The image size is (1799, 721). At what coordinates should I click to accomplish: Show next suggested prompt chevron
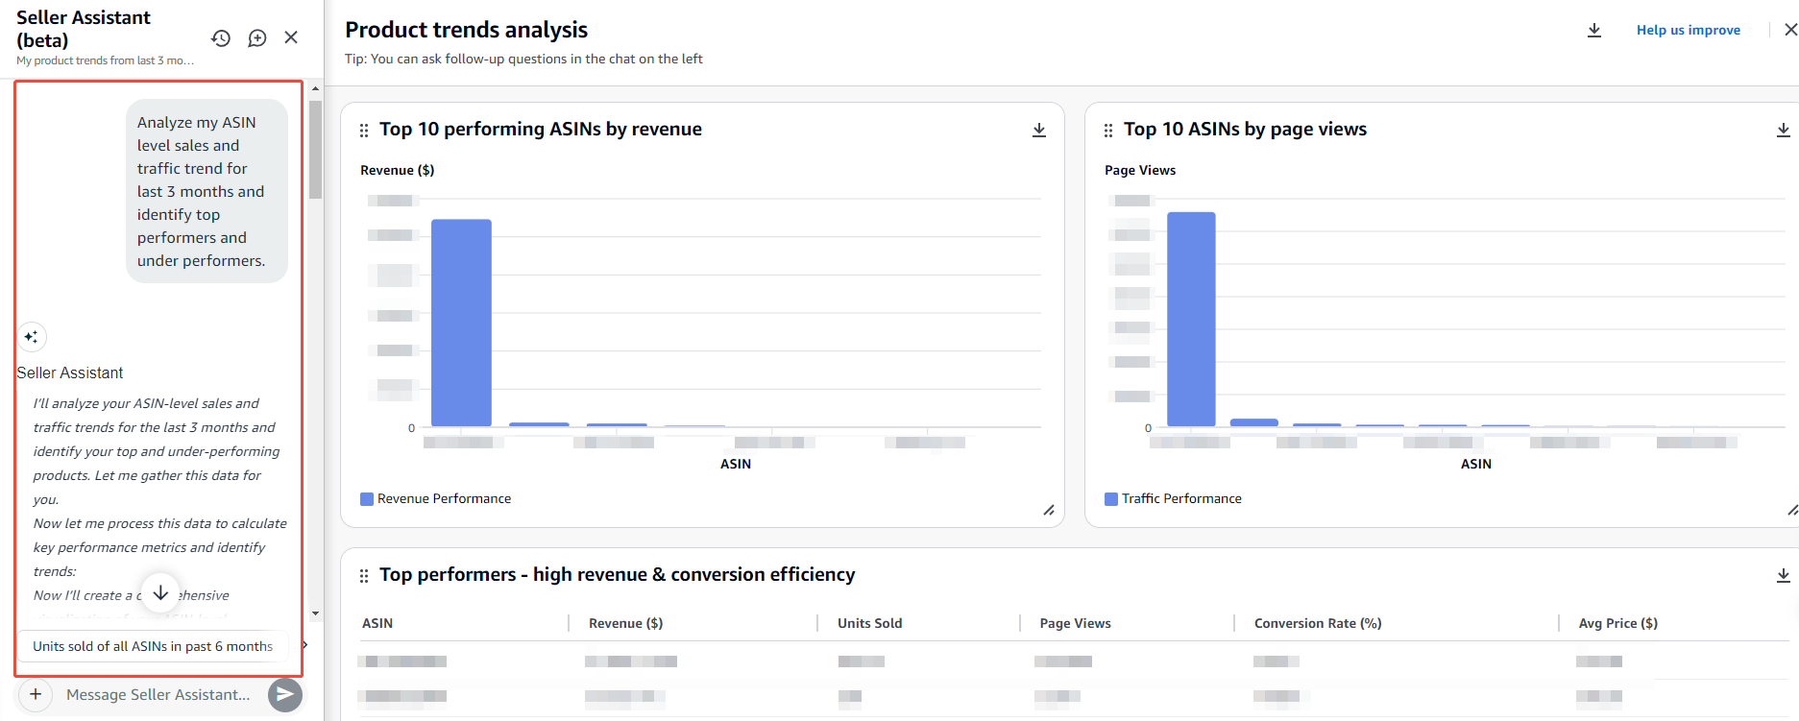(304, 645)
